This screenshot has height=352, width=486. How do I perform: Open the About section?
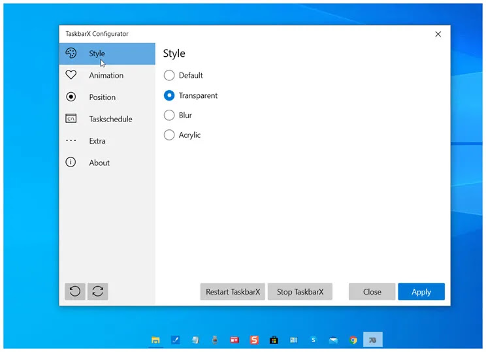click(x=107, y=163)
